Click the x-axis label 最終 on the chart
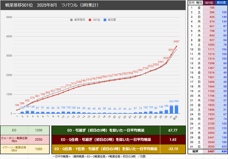 (x=175, y=118)
